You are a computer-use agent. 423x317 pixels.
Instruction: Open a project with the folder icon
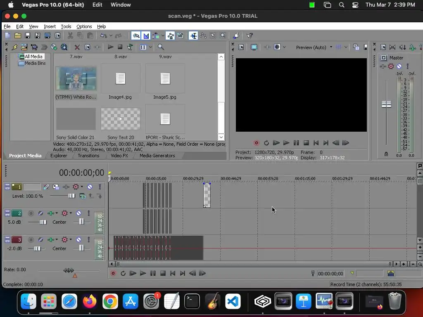17,35
